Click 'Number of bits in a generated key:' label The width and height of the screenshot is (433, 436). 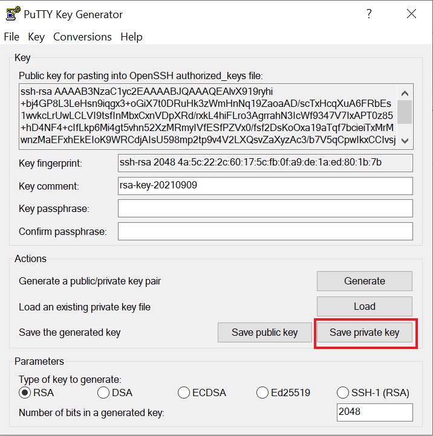pyautogui.click(x=91, y=412)
